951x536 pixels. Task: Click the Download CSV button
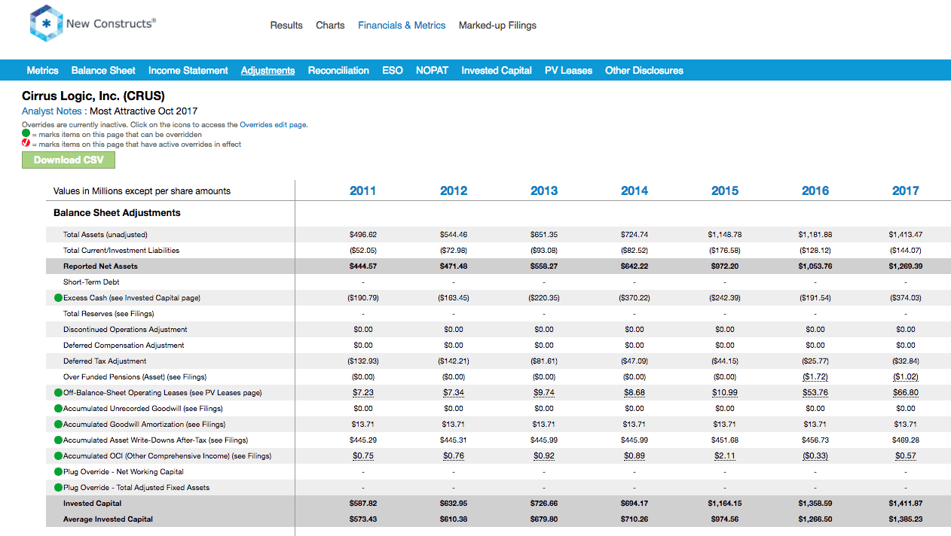click(x=69, y=160)
